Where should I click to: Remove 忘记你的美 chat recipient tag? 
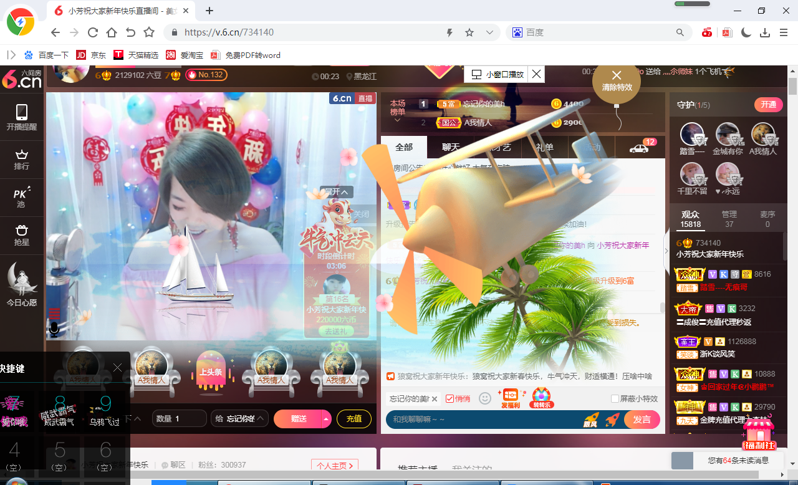click(434, 399)
